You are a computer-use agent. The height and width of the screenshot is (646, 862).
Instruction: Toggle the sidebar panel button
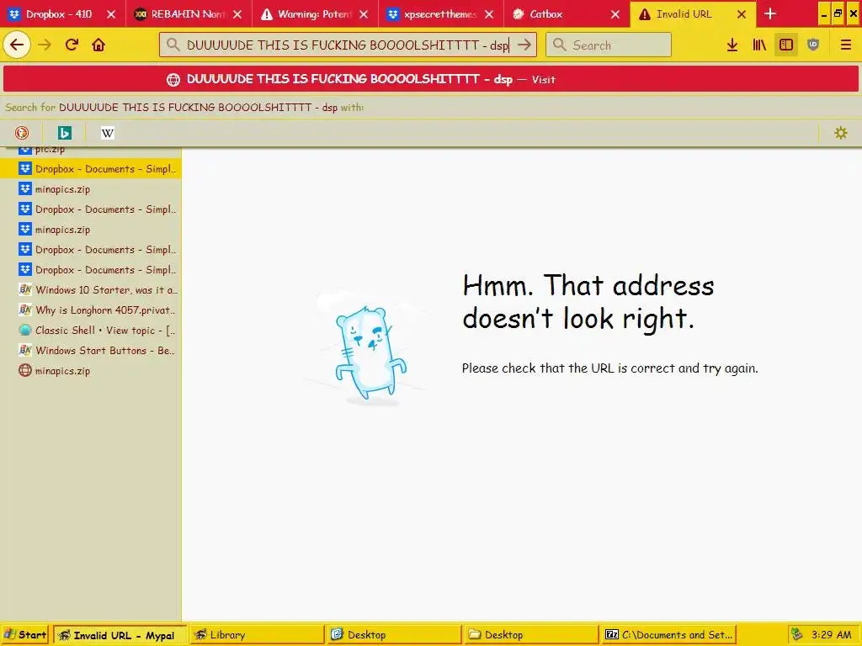[786, 45]
